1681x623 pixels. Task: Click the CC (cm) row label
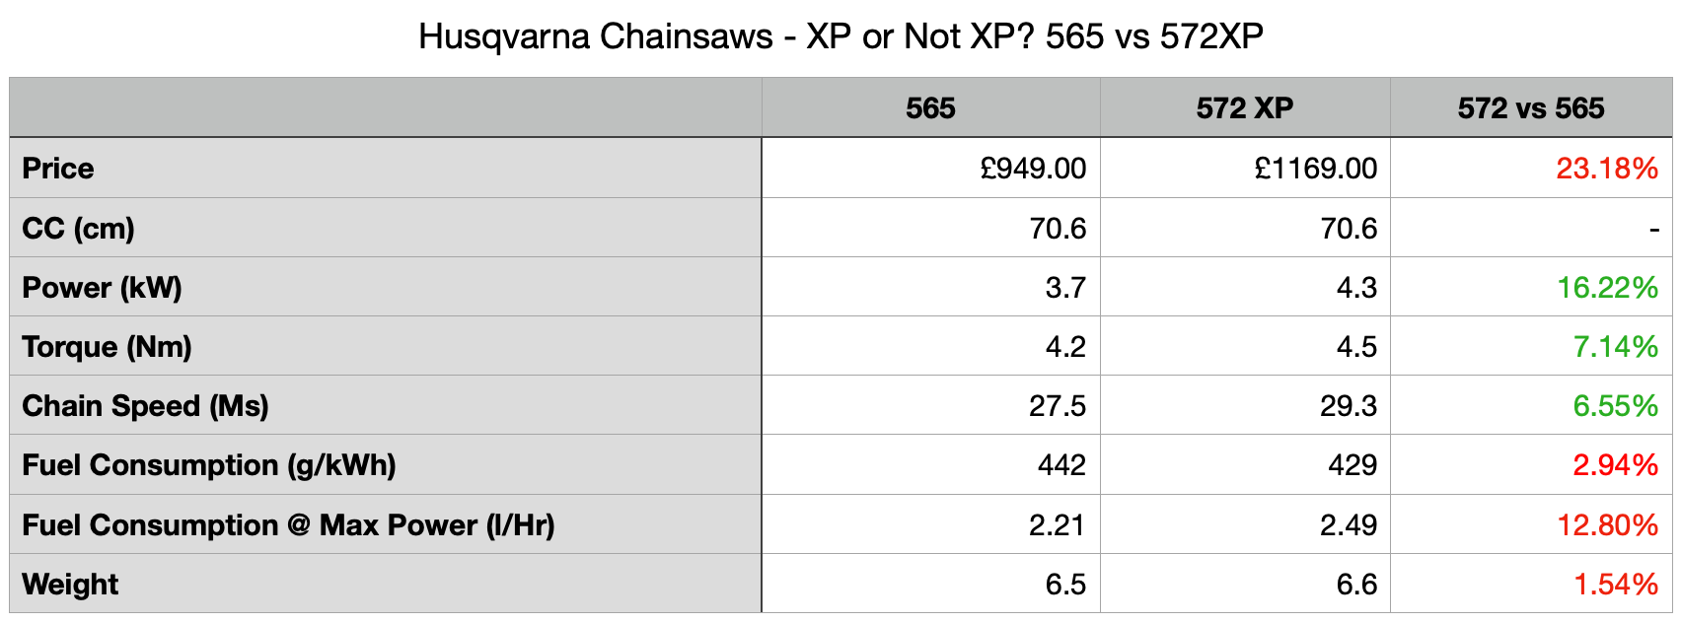78,229
